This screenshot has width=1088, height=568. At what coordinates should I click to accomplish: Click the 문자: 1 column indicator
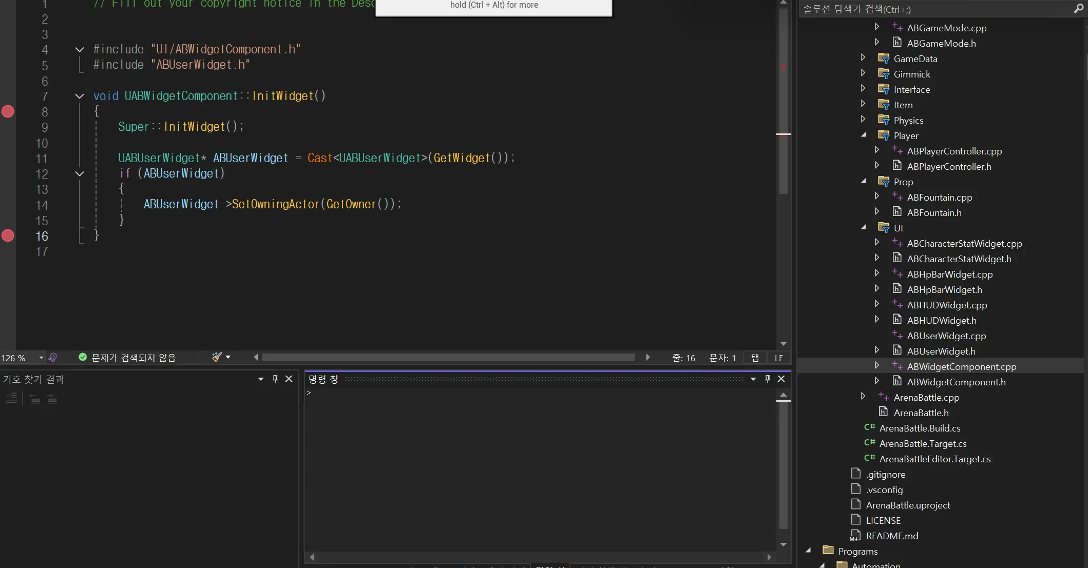(722, 358)
